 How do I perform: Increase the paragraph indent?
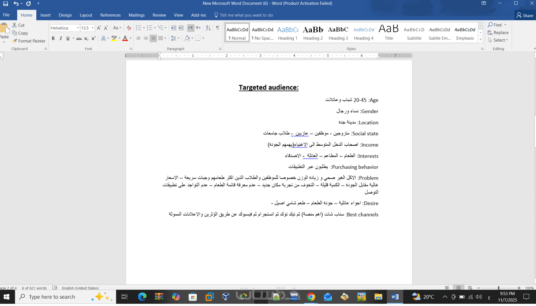(x=181, y=28)
